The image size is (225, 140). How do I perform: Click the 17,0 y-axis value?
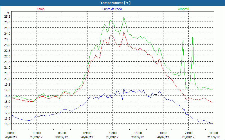[7, 113]
